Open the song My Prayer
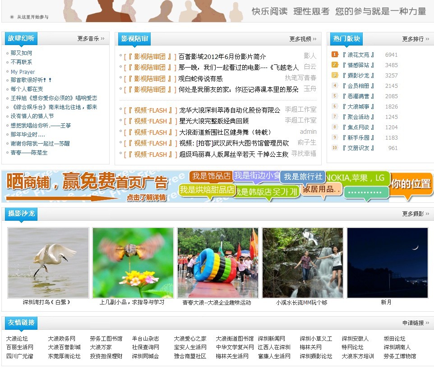This screenshot has height=373, width=434. click(23, 72)
